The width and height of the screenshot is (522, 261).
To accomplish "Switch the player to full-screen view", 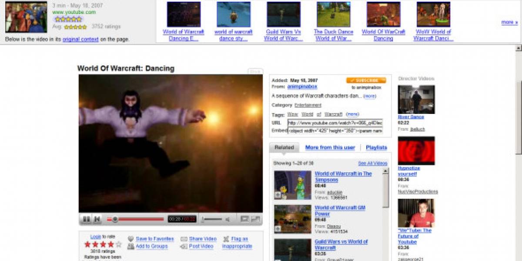I will (x=255, y=219).
